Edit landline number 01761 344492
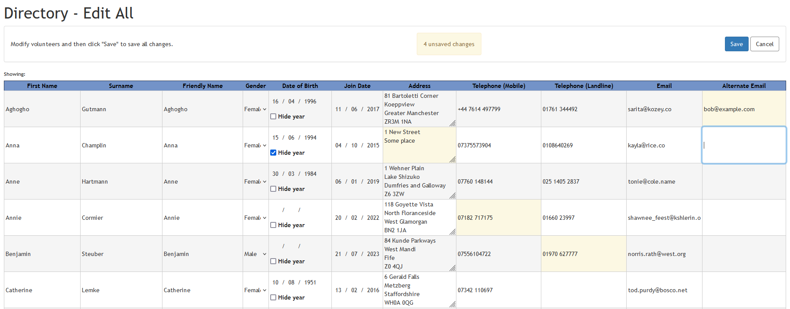790x309 pixels. [584, 109]
